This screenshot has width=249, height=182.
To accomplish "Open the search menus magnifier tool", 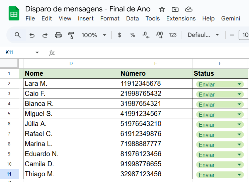I will click(18, 35).
